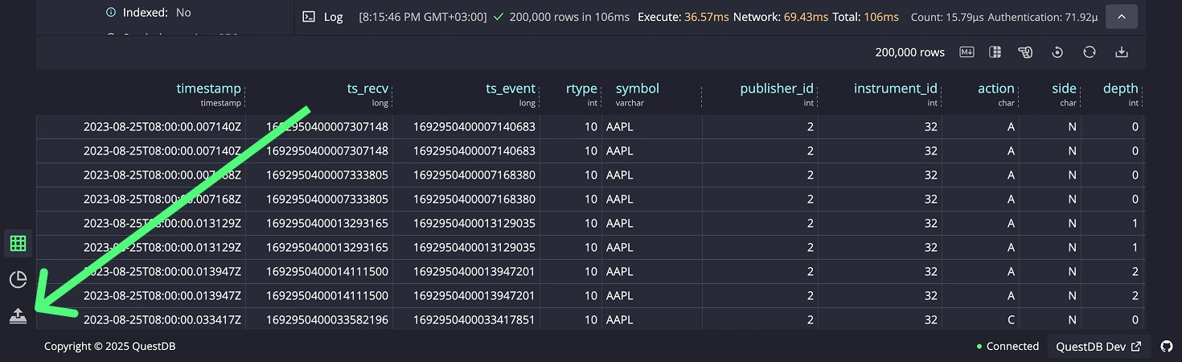Open the GitHub icon in footer
The image size is (1182, 362).
click(1167, 347)
